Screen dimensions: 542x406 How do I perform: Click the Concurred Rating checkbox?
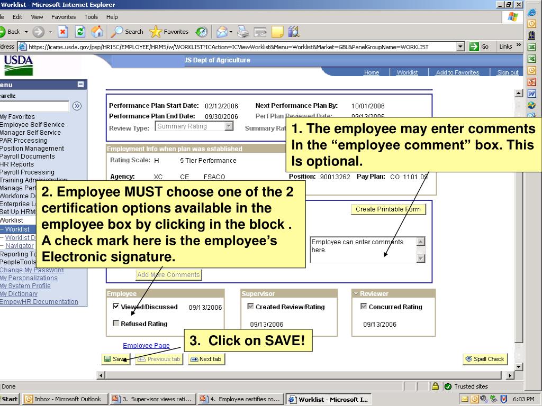pos(364,306)
